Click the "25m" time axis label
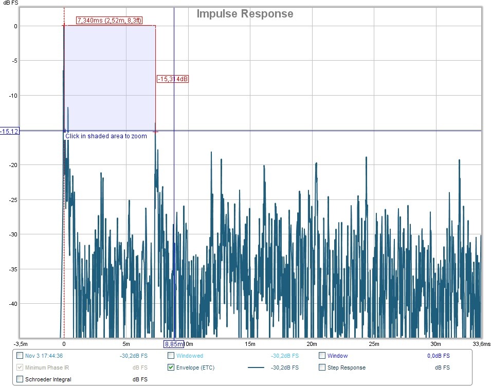491x386 pixels. tap(374, 344)
